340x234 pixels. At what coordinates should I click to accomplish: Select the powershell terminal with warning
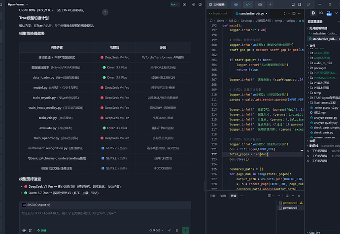(291, 203)
